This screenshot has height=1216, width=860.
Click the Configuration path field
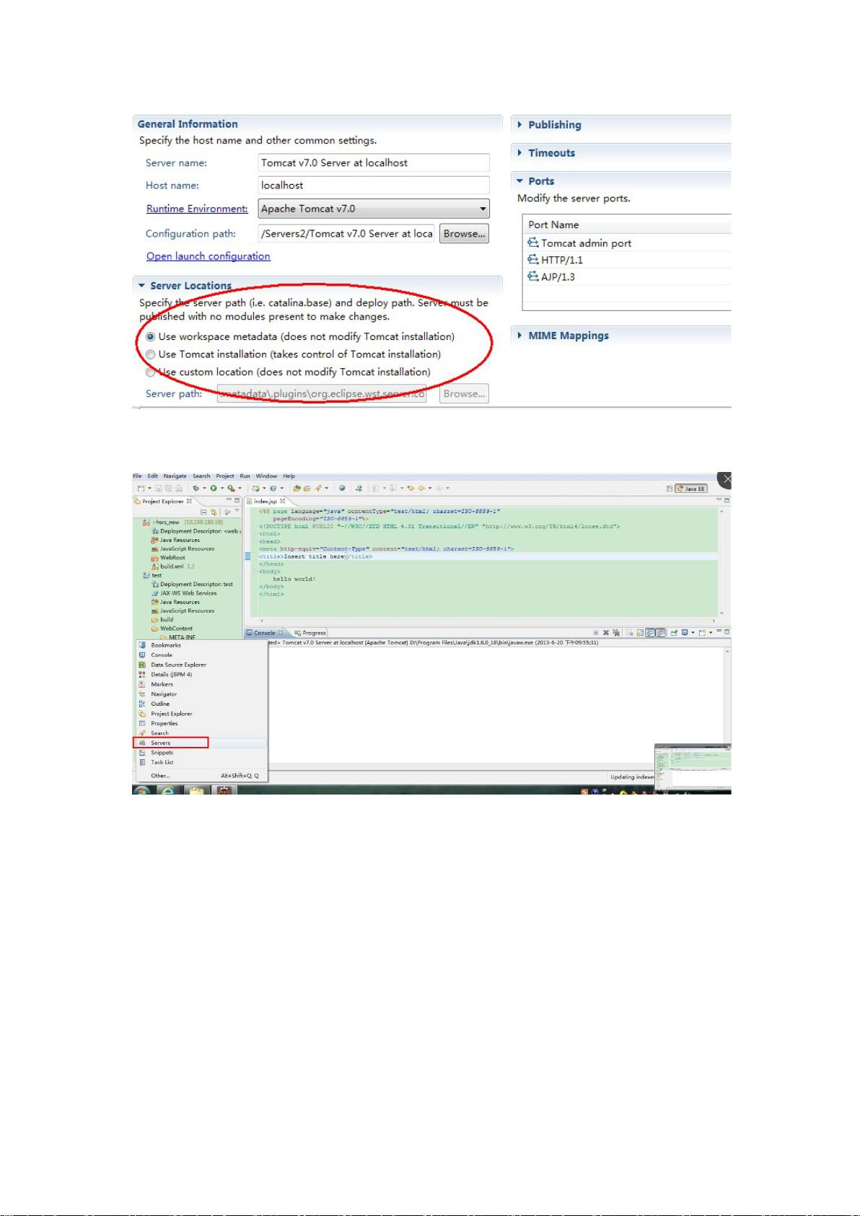[x=346, y=234]
